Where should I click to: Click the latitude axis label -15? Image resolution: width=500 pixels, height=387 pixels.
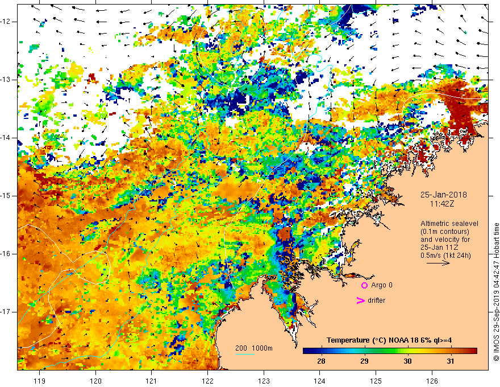coord(6,196)
